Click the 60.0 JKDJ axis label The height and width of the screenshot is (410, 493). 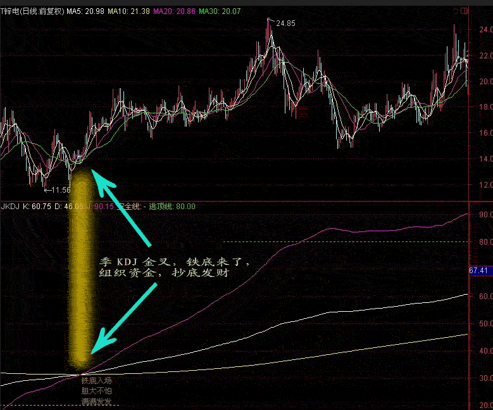(x=486, y=297)
